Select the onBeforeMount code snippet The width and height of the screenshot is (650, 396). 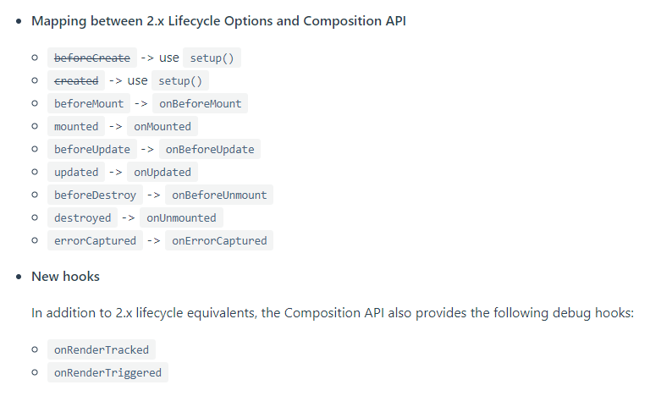200,104
